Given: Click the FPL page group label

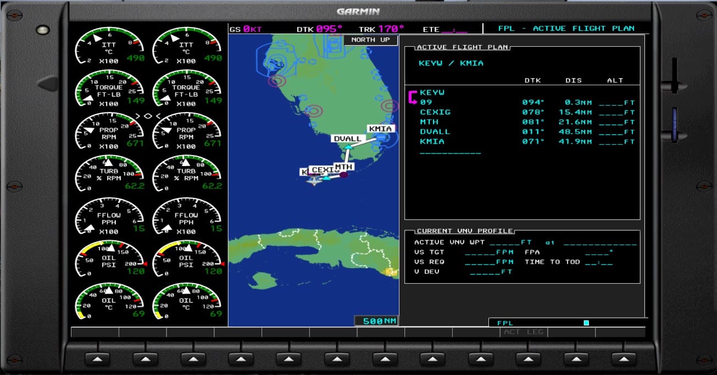Looking at the screenshot, I should (x=505, y=323).
